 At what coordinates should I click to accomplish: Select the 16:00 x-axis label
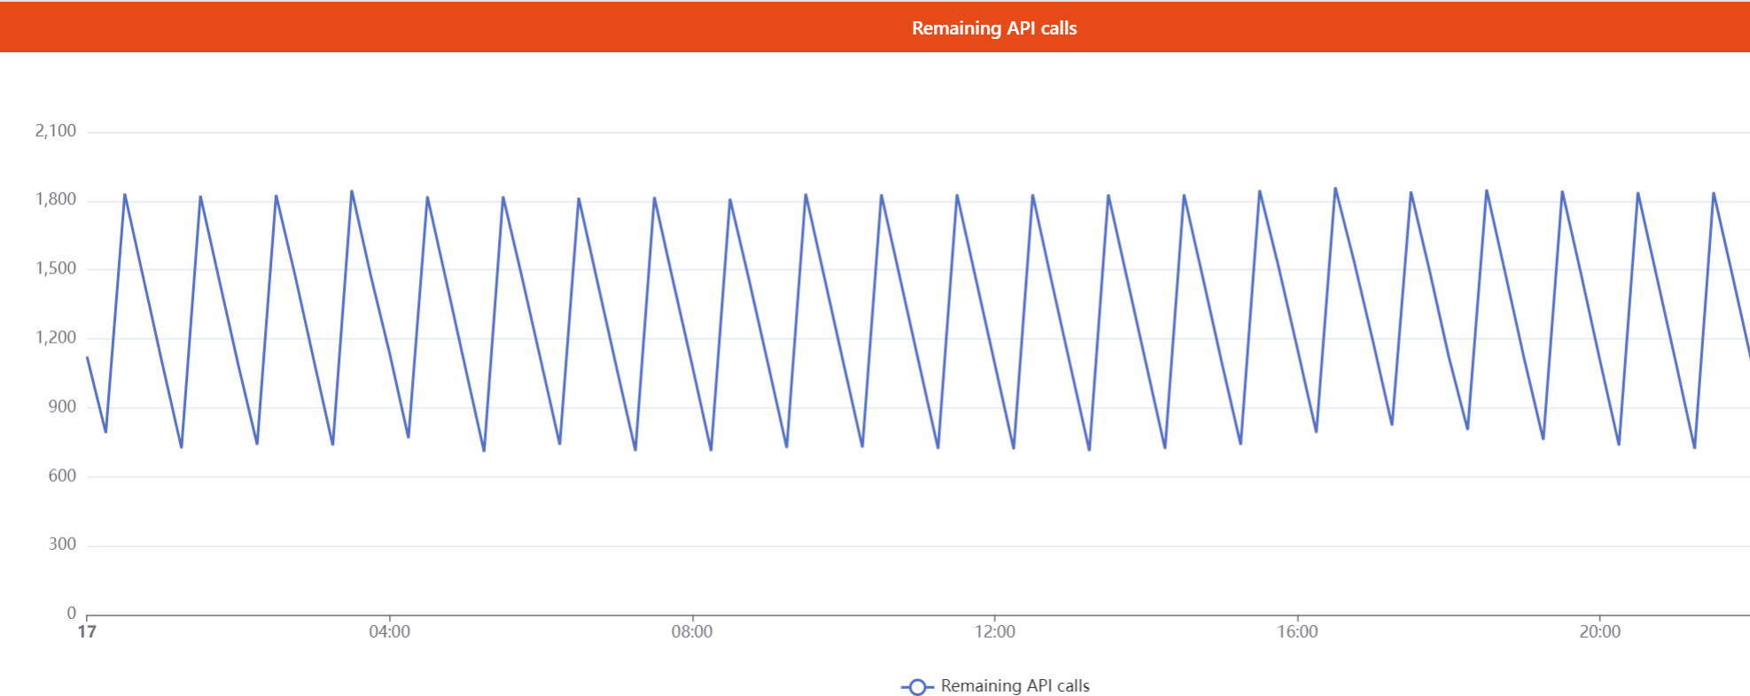tap(1297, 631)
